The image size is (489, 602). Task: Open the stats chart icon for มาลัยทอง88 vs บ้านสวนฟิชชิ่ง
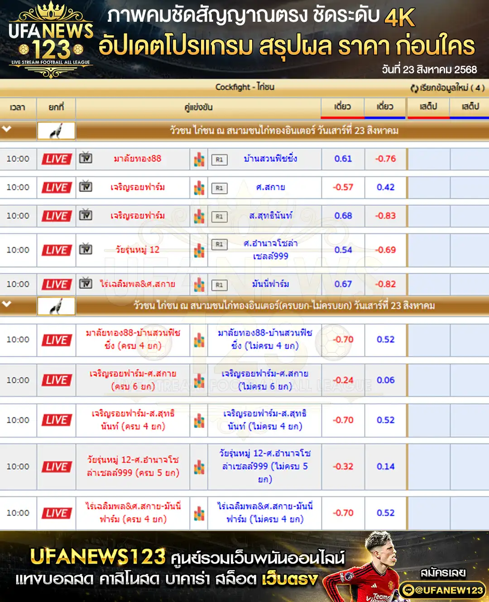click(199, 159)
